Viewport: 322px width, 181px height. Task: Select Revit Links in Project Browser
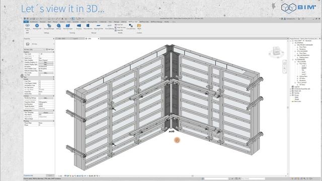[297, 101]
